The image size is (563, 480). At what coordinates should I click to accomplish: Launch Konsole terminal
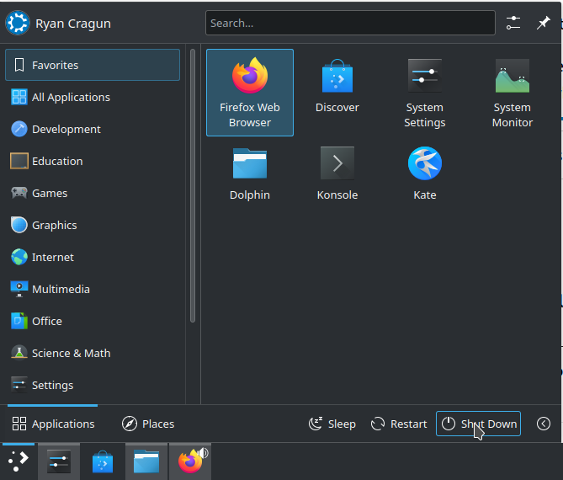coord(337,173)
